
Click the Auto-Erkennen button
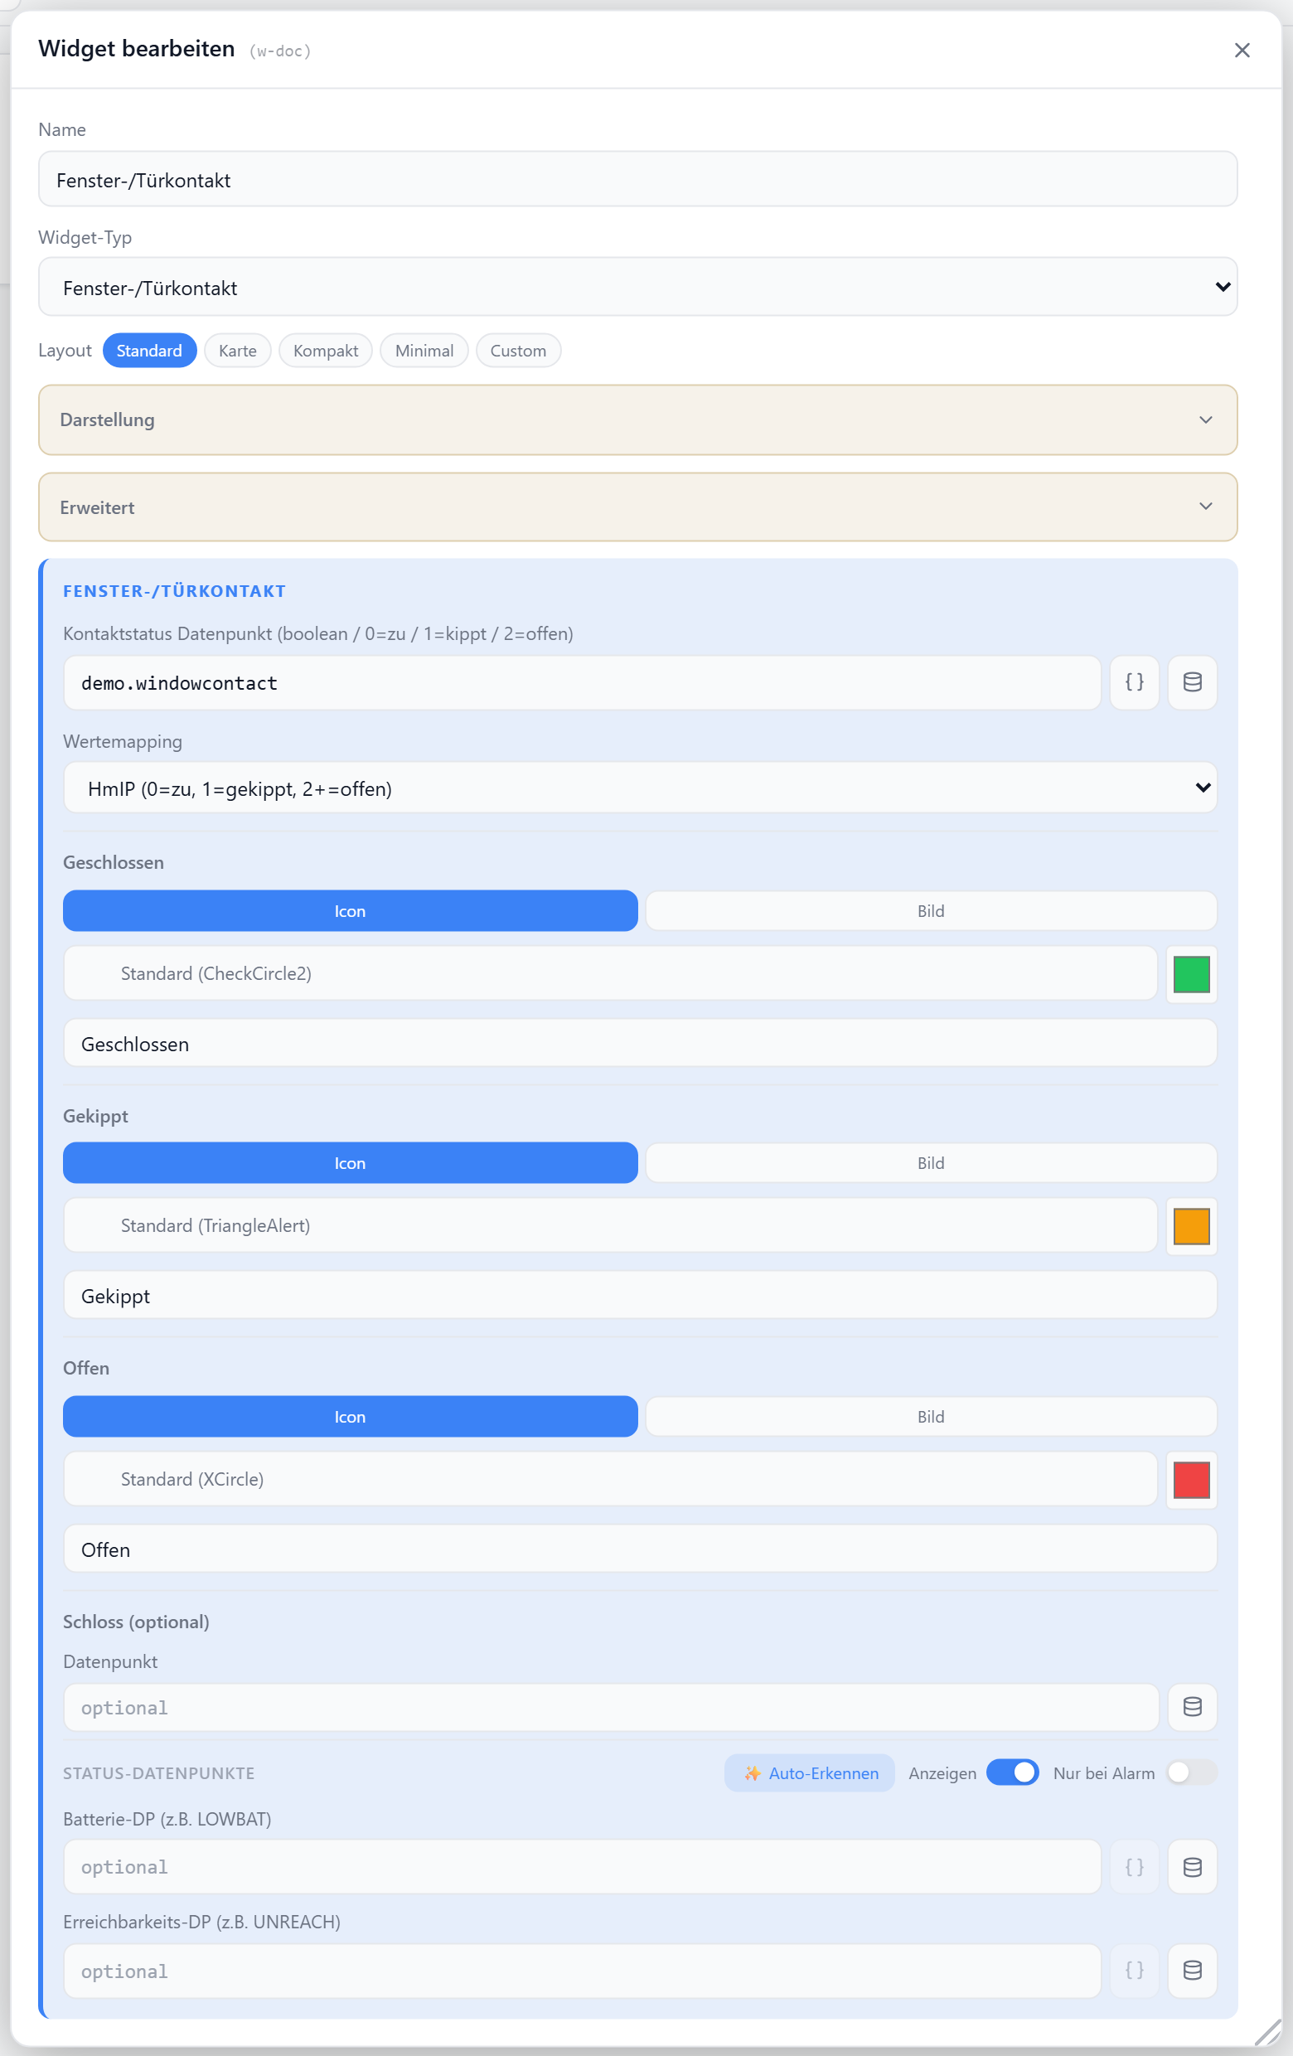809,1772
